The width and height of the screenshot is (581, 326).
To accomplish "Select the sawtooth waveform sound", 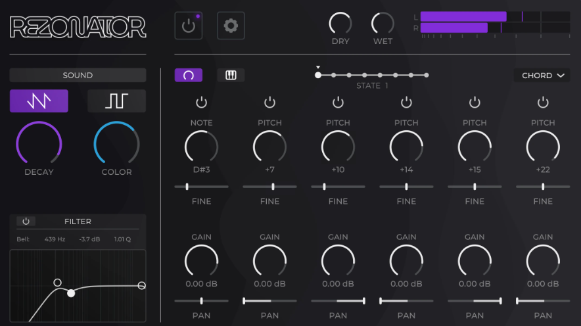I will (x=39, y=101).
